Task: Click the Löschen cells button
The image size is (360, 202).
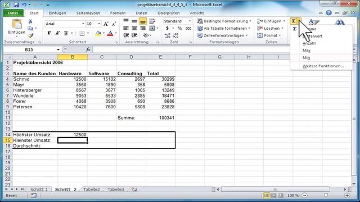Action: coord(270,29)
